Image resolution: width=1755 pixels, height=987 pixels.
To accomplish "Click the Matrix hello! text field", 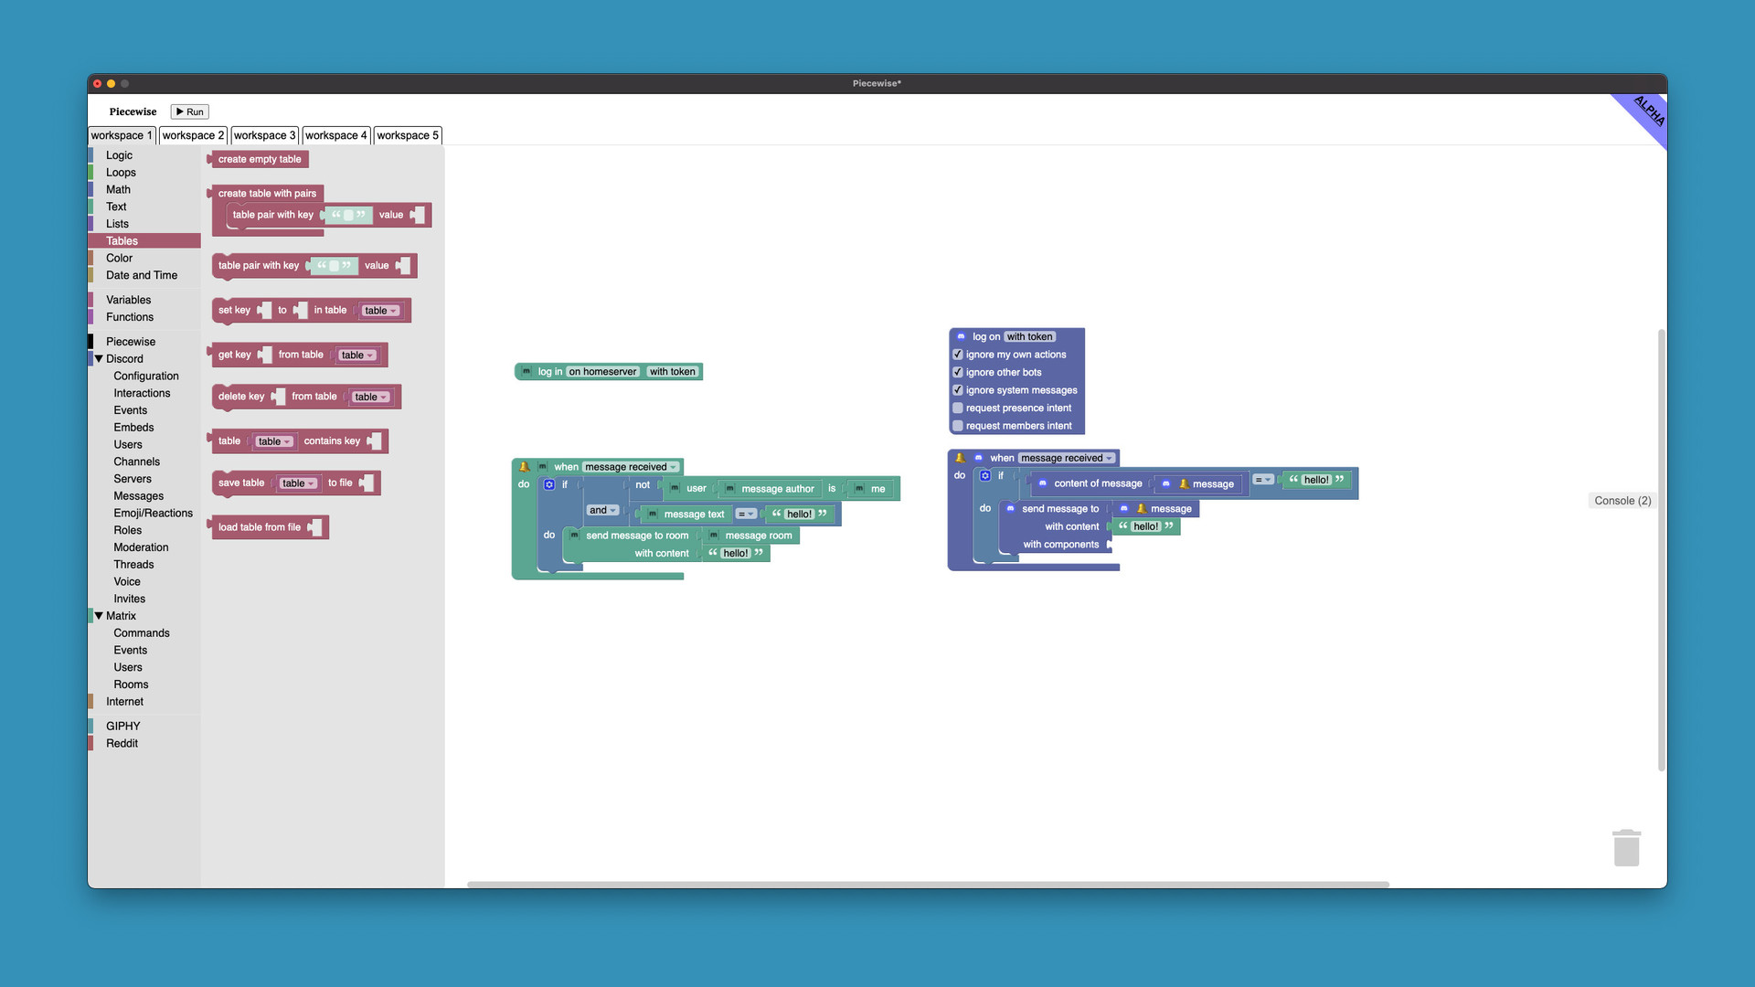I will (799, 515).
